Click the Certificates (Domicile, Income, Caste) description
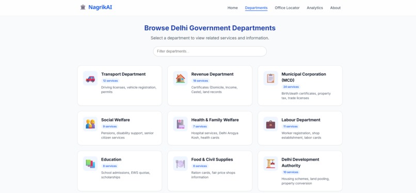Screen dimensions: 416x193 214,90
